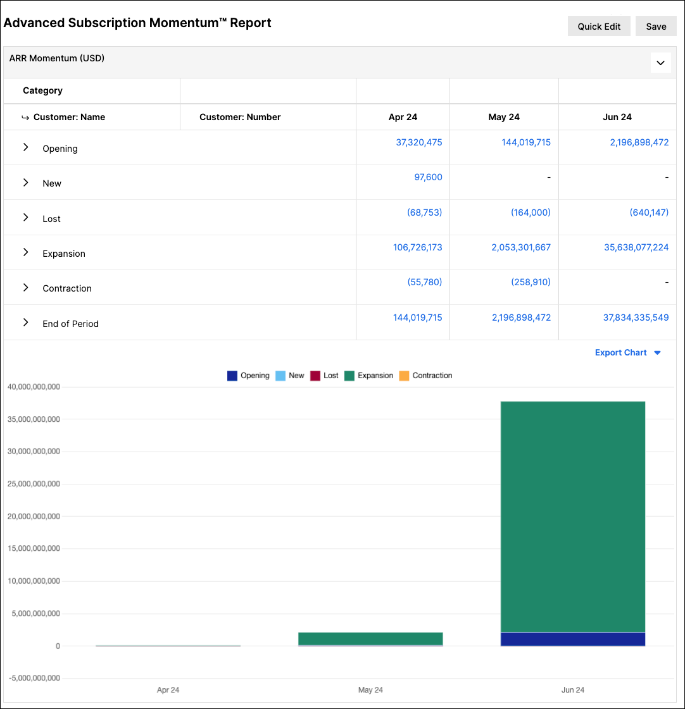This screenshot has width=685, height=709.
Task: Click the Customer: Name column indent icon
Action: pyautogui.click(x=25, y=118)
